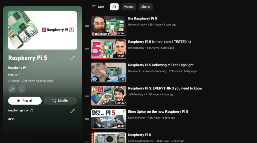
Task: Visit the Kevin McAleer channel
Action: (x=136, y=118)
